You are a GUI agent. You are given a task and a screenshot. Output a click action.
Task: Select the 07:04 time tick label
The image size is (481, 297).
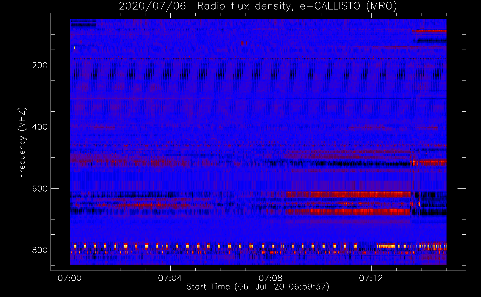click(170, 278)
